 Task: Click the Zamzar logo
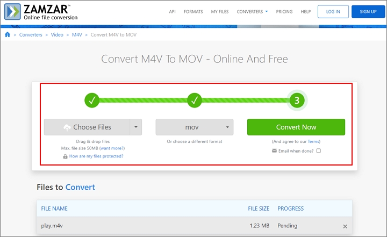[x=41, y=12]
